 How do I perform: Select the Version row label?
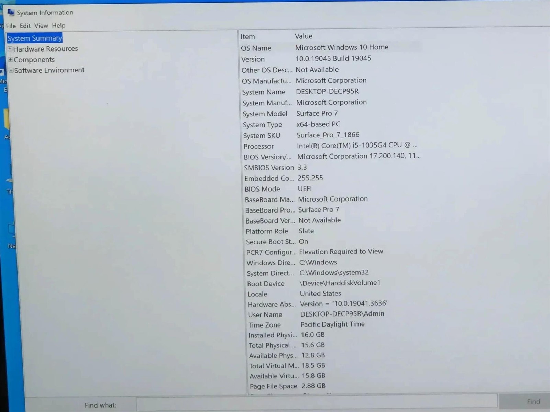tap(253, 59)
